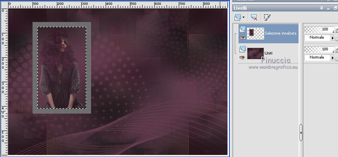Screen dimensions: 338x157
Task: Click the Edit Selection icon
Action: click(x=267, y=17)
